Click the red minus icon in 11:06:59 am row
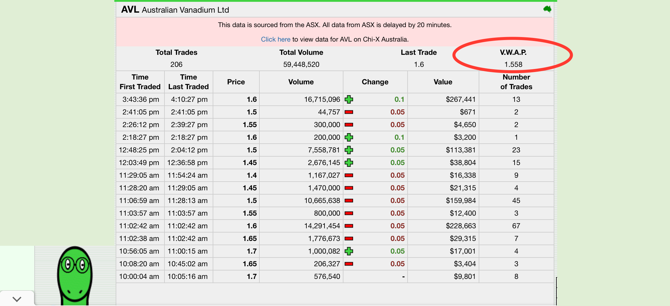Screen dimensions: 670x306 click(349, 201)
